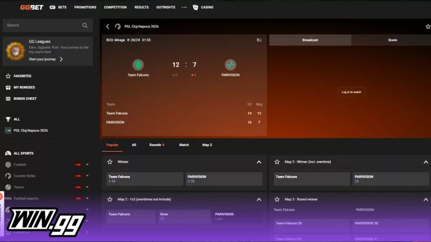Open the Promotions menu
The height and width of the screenshot is (242, 431).
point(85,8)
